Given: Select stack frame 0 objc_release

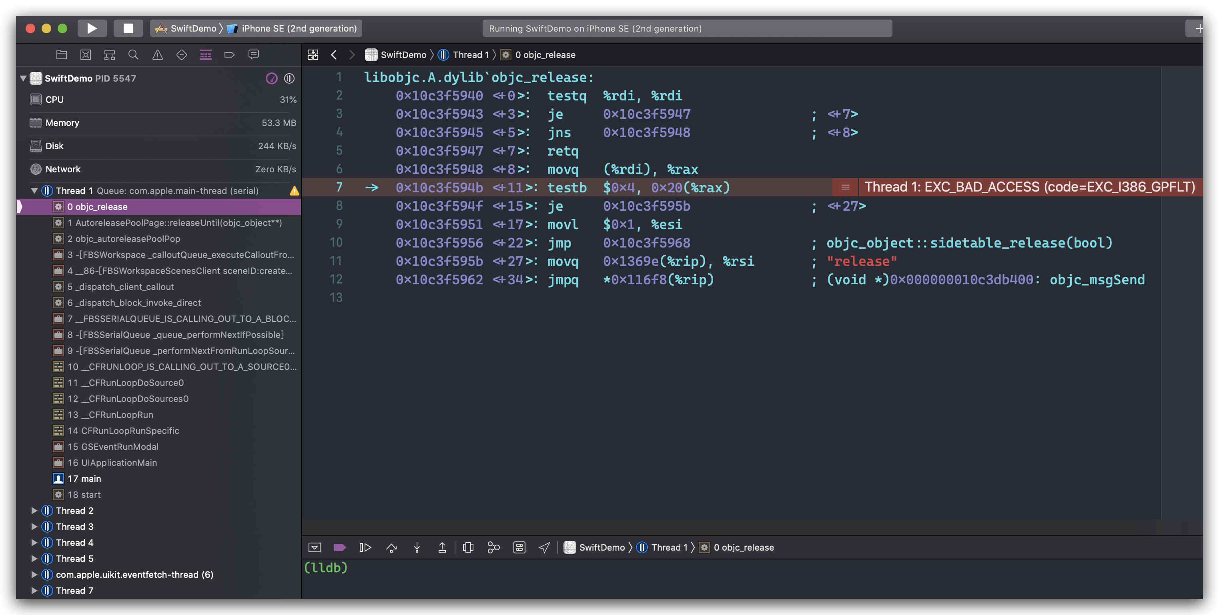Looking at the screenshot, I should [158, 207].
